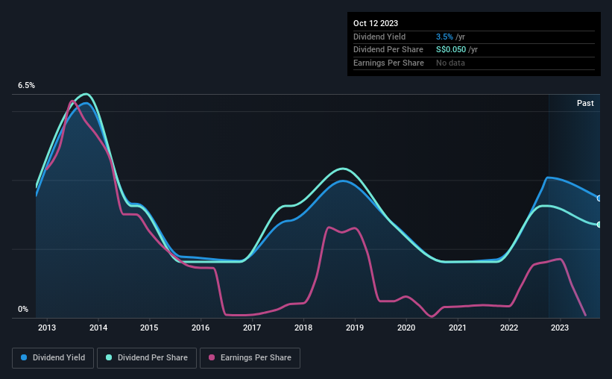Image resolution: width=612 pixels, height=379 pixels.
Task: Click the teal endpoint marker on the dividend line
Action: 599,225
